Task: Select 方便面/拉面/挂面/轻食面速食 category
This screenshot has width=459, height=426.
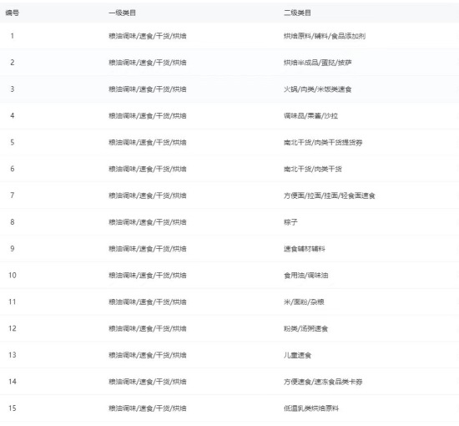Action: click(x=330, y=195)
